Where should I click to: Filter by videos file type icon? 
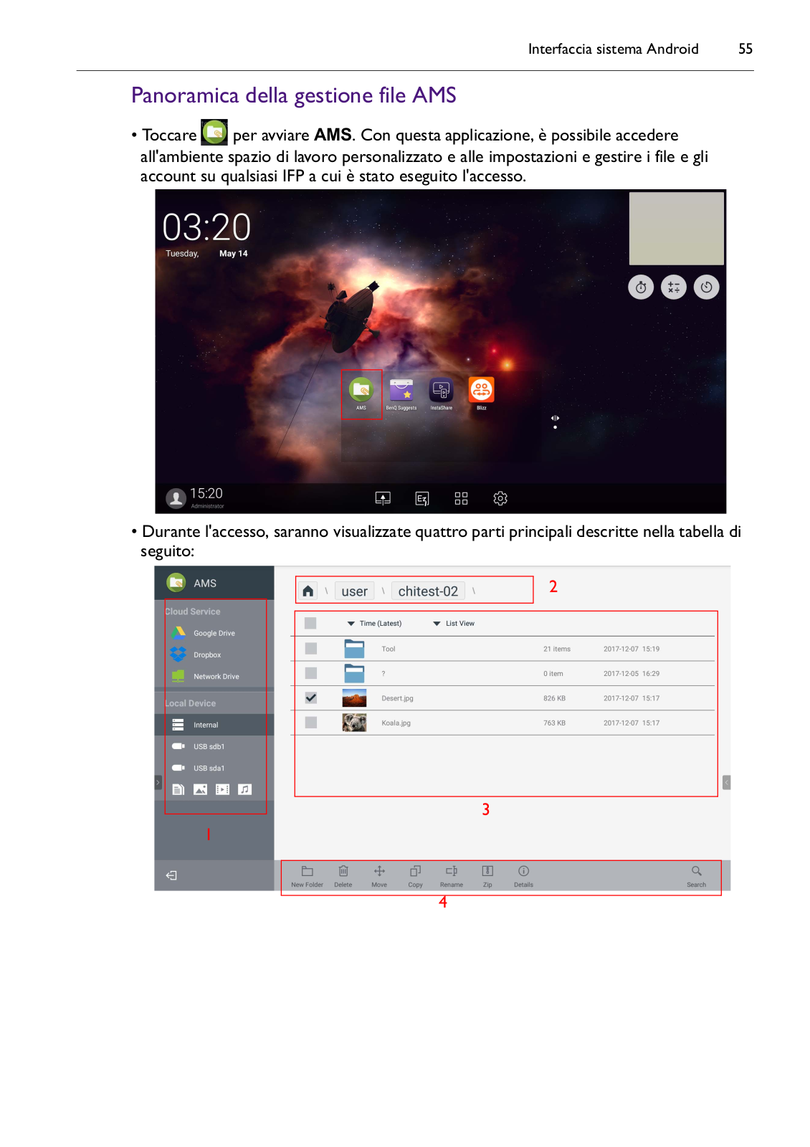[223, 789]
